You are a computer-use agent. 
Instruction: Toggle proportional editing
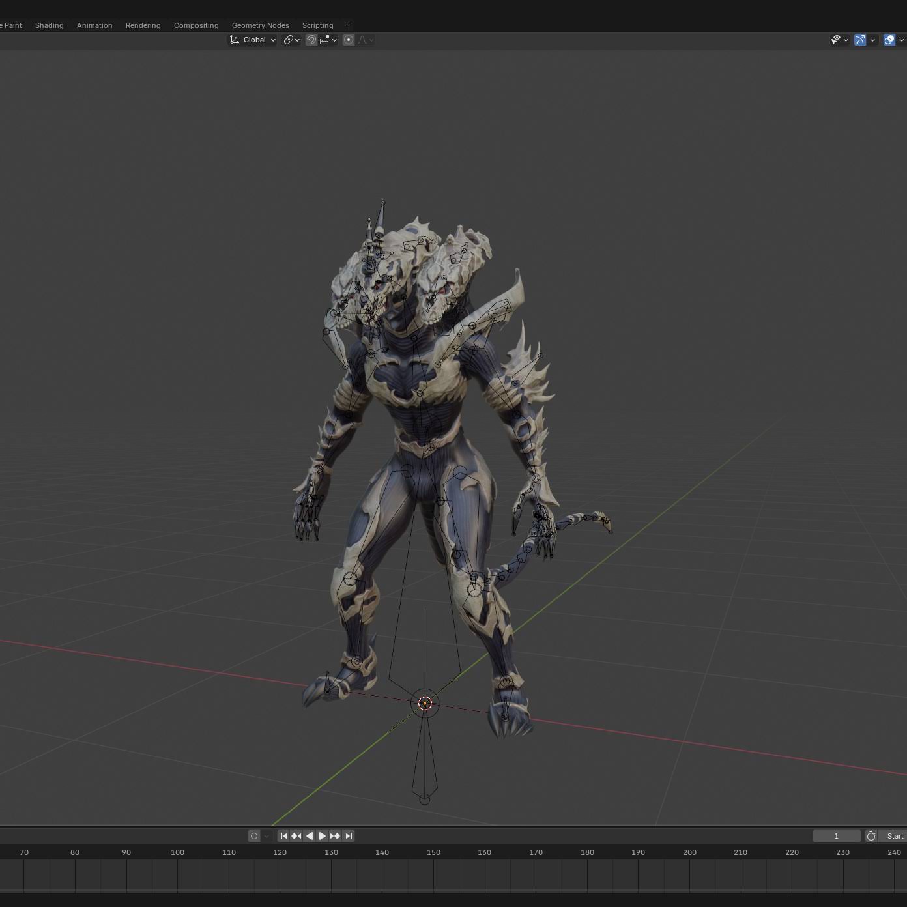[x=349, y=40]
